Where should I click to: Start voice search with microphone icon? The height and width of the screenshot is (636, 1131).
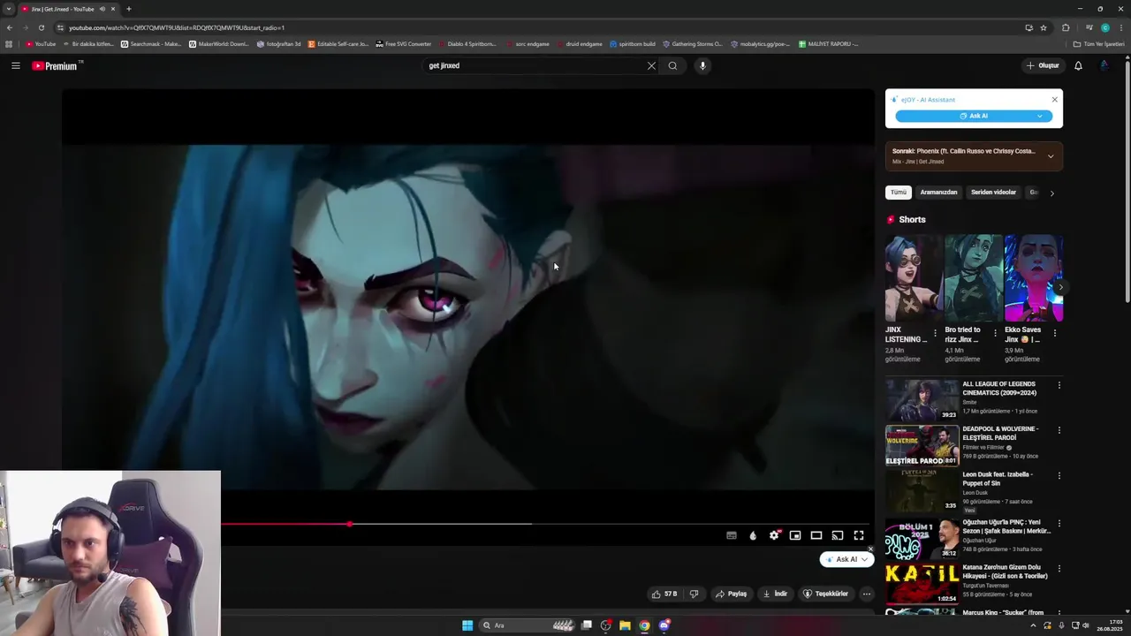point(702,65)
